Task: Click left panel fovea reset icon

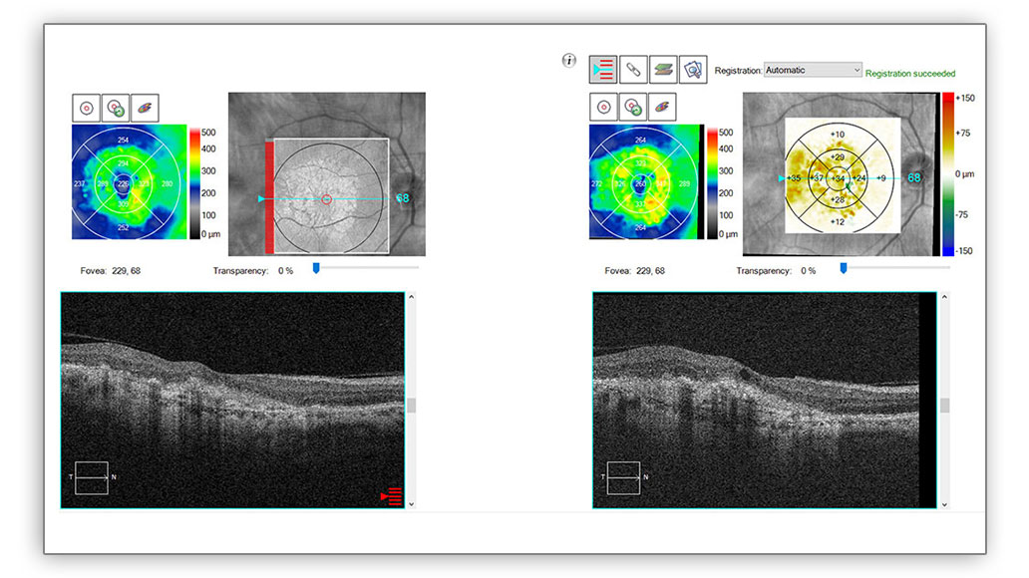Action: [x=116, y=108]
